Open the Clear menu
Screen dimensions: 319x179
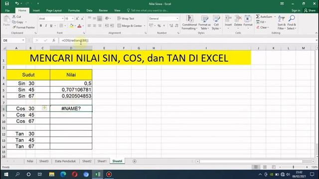coord(263,27)
